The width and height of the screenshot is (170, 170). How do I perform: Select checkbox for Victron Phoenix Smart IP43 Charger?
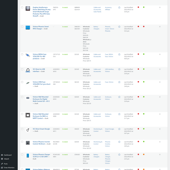[x=22, y=27]
